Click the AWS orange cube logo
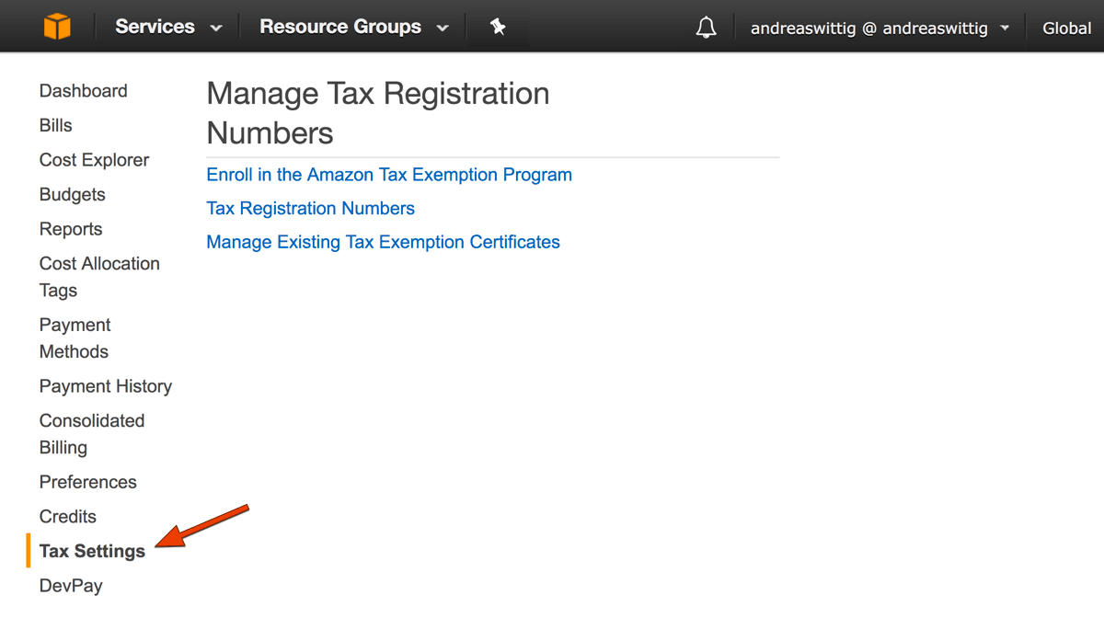Viewport: 1104px width, 618px height. [57, 27]
